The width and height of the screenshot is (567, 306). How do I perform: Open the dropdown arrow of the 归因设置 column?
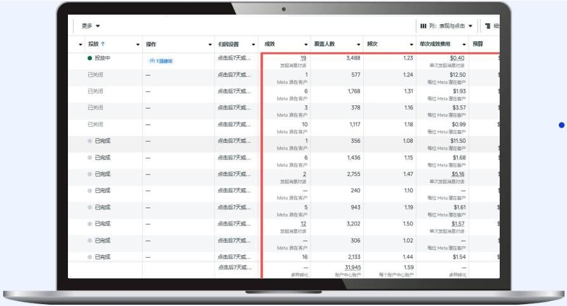pos(253,44)
